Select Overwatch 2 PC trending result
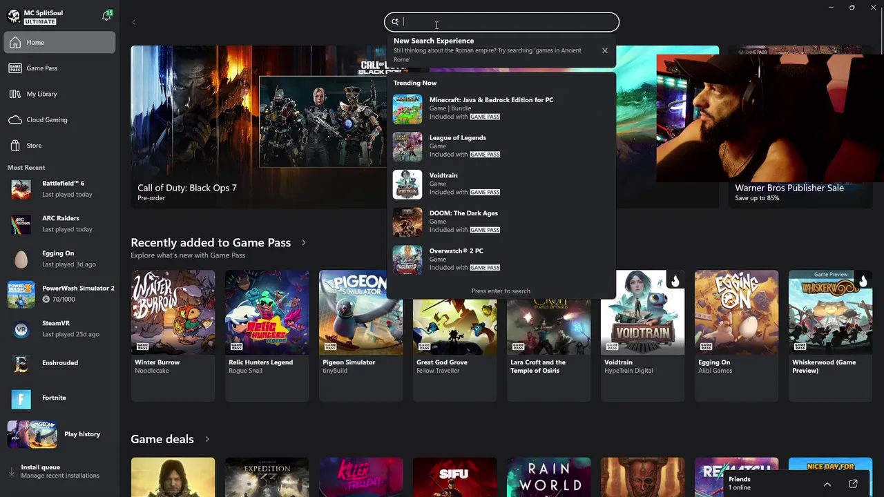This screenshot has width=884, height=497. (501, 260)
